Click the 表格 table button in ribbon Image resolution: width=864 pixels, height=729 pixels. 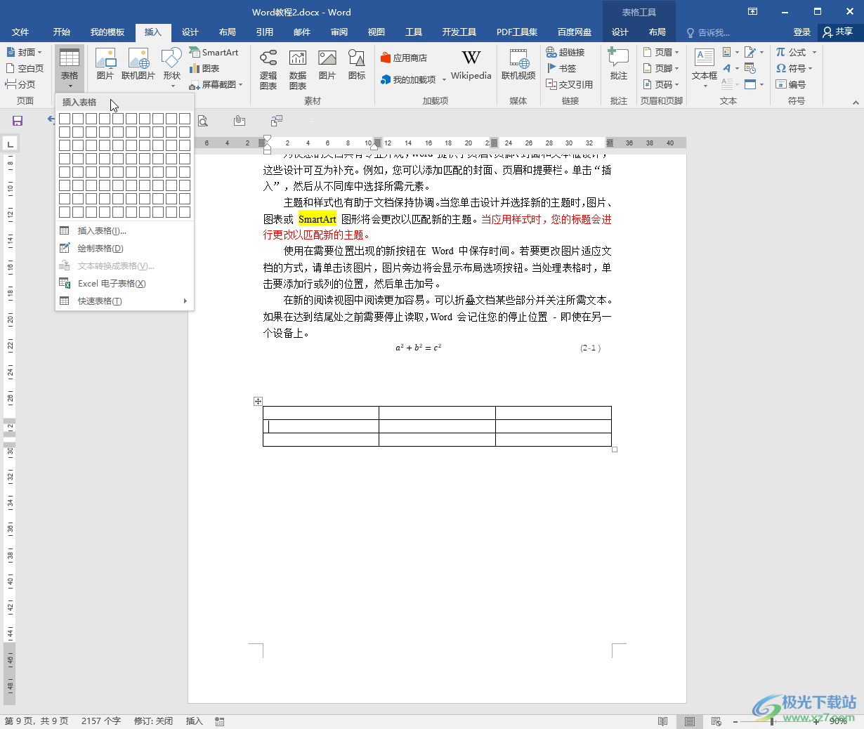70,68
